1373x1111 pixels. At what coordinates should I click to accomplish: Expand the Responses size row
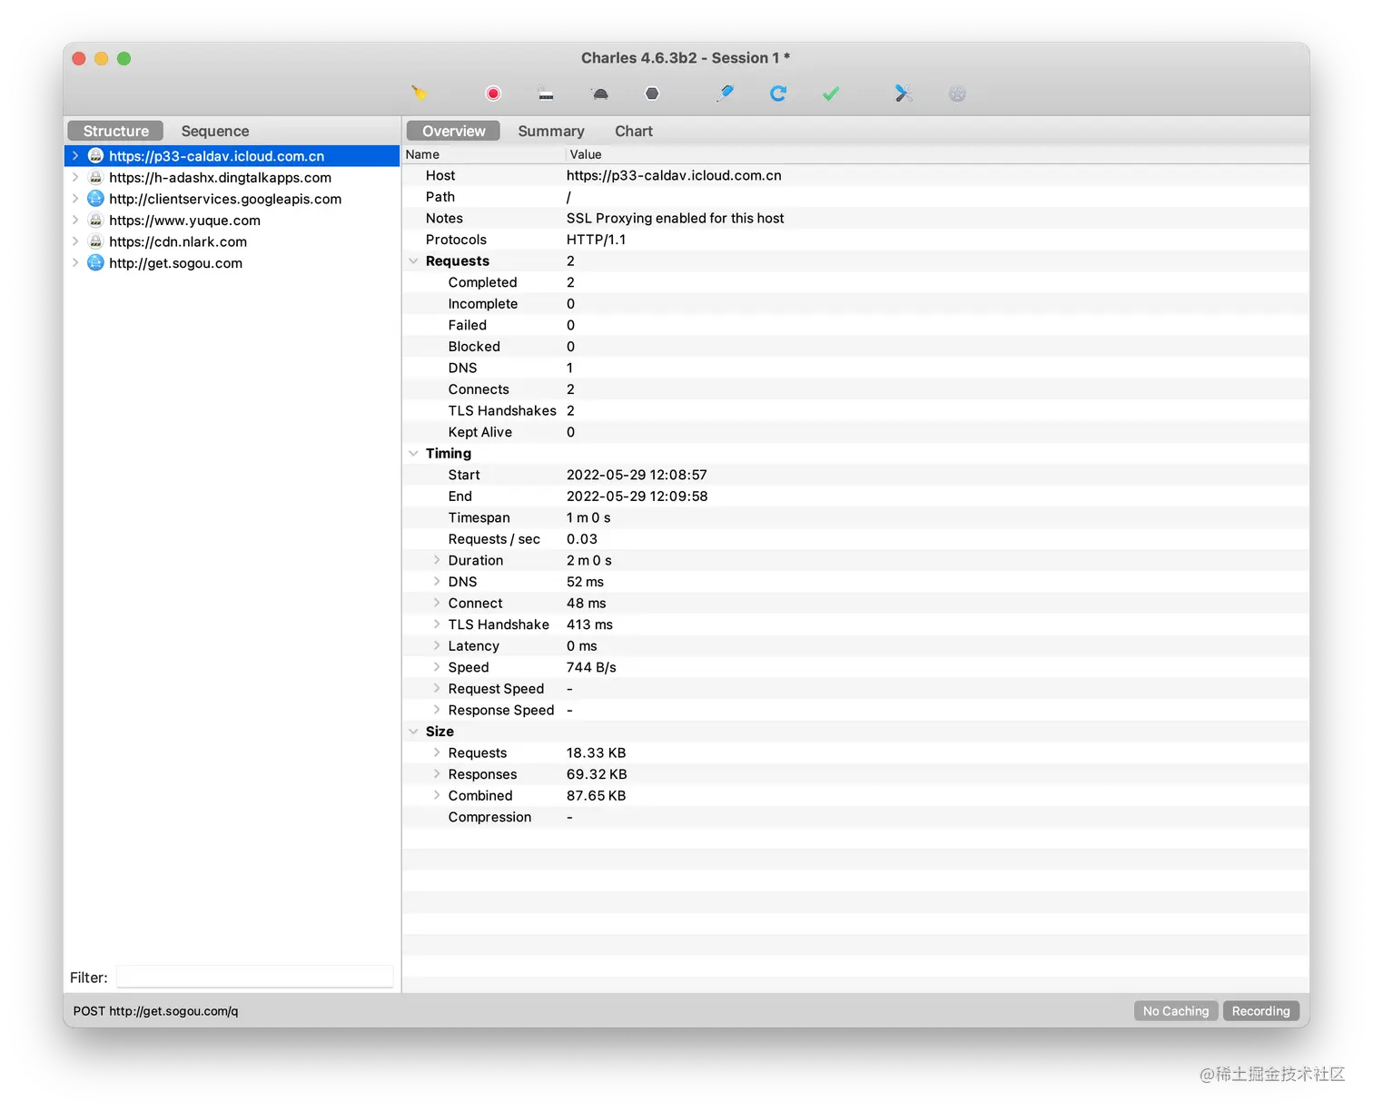[437, 774]
